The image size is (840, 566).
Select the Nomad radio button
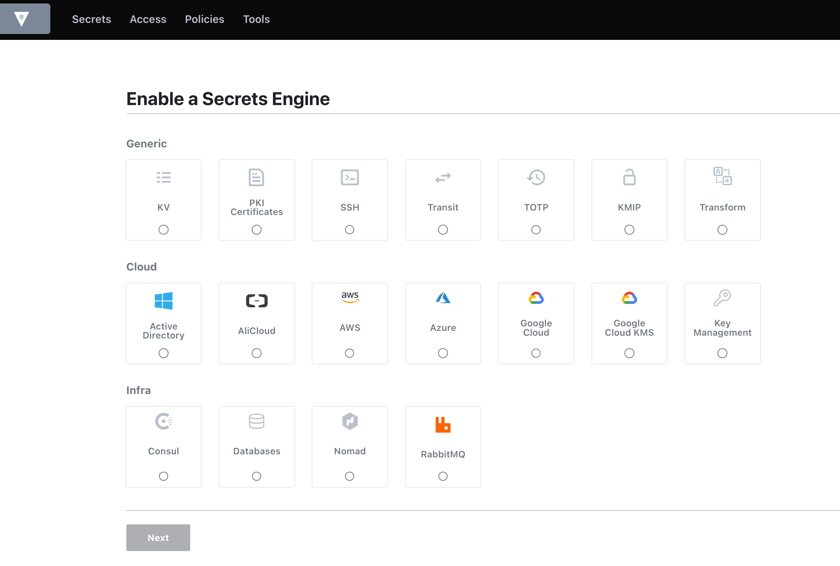pyautogui.click(x=350, y=477)
